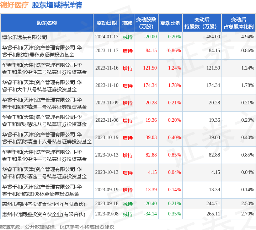Image resolution: width=256 pixels, height=230 pixels.
Task: Click the red 39.03 share change value
Action: click(151, 138)
